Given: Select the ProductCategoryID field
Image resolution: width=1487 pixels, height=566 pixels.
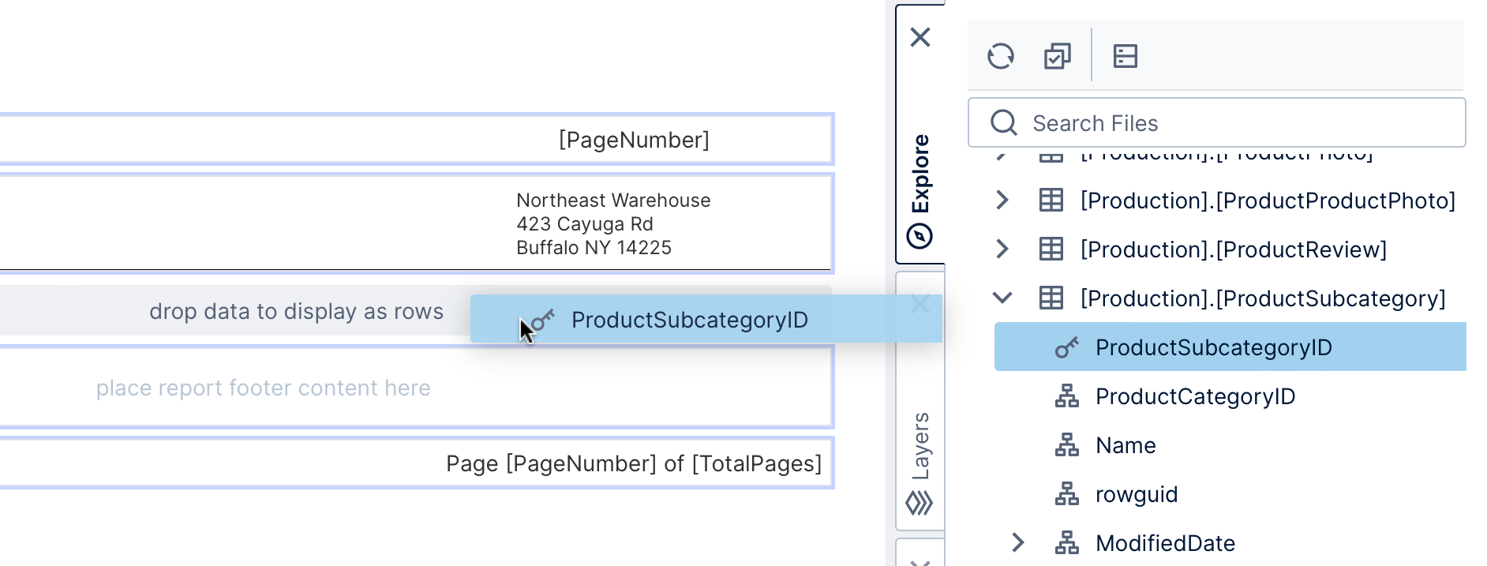Looking at the screenshot, I should point(1195,396).
